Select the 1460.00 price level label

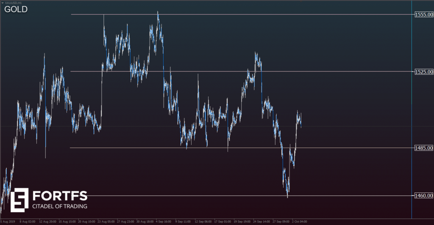(x=423, y=195)
